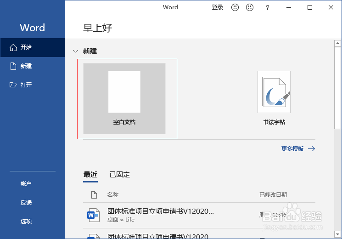This screenshot has height=239, width=342.
Task: Switch to the 最近 tab
Action: 90,175
